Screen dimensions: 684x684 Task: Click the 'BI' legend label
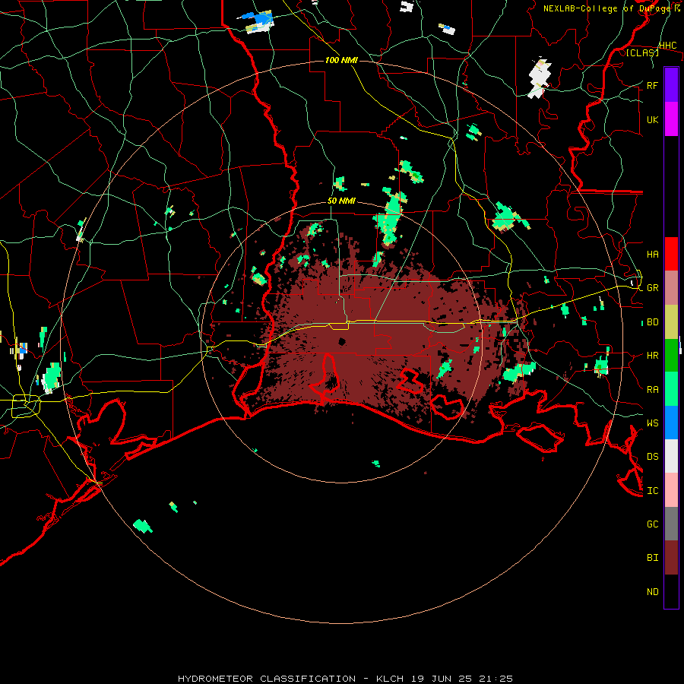tap(652, 558)
